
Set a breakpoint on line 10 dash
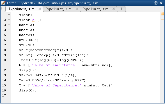coord(9,60)
